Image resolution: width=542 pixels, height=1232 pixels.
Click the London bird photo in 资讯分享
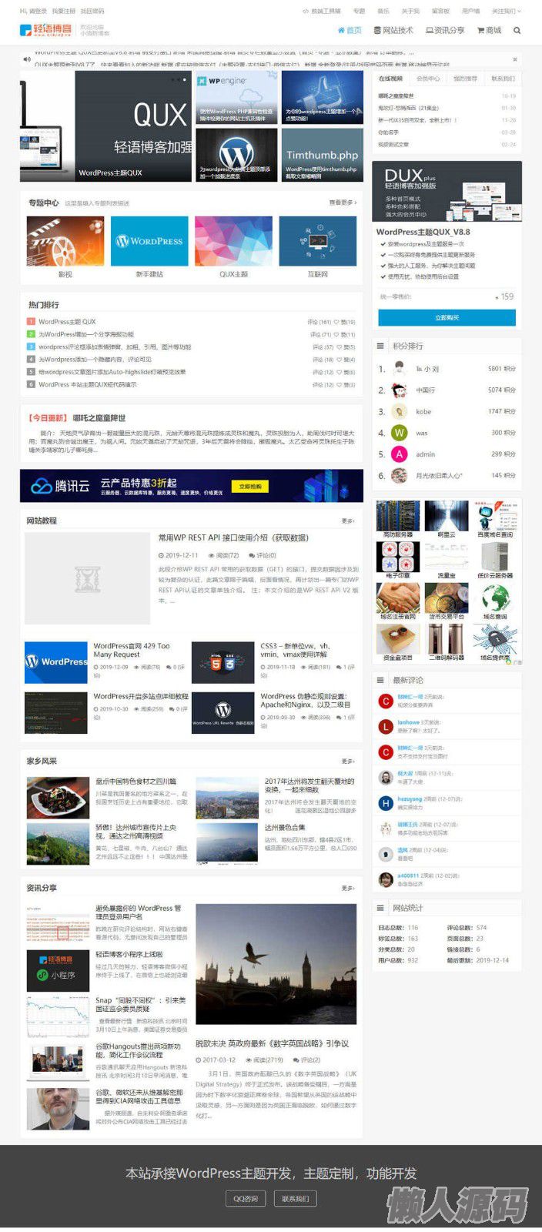[x=276, y=964]
